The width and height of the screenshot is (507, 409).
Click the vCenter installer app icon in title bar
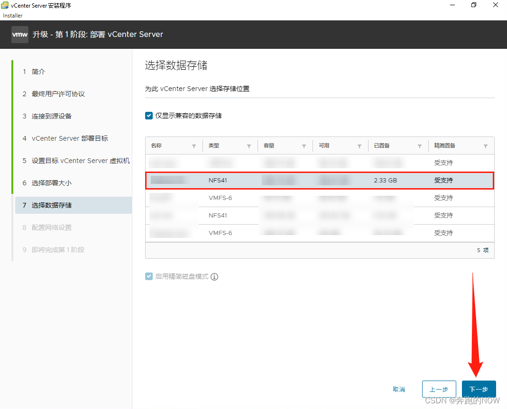pyautogui.click(x=5, y=5)
